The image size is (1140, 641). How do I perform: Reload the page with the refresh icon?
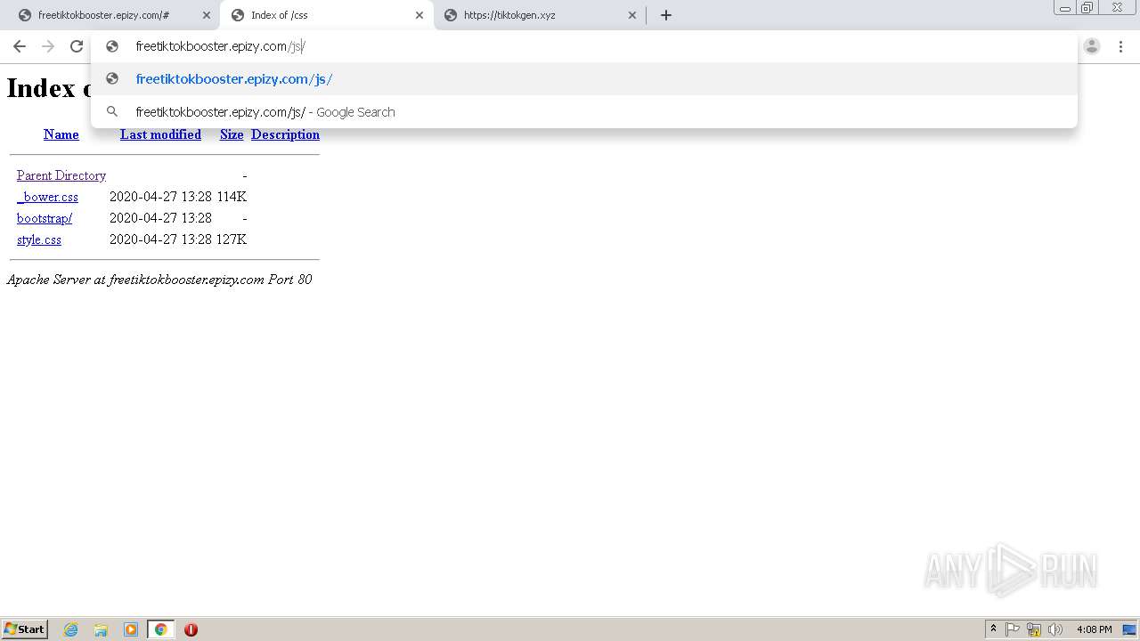77,46
